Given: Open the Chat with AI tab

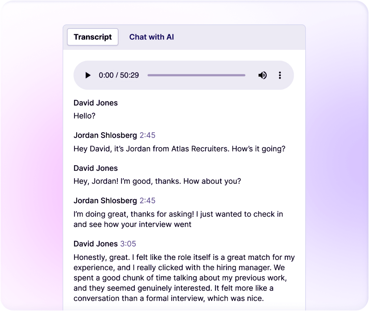Looking at the screenshot, I should 152,37.
